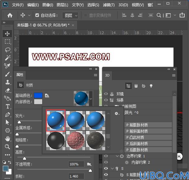The width and height of the screenshot is (189, 180).
Task: Open the 滤镜(T) menu
Action: [109, 5]
